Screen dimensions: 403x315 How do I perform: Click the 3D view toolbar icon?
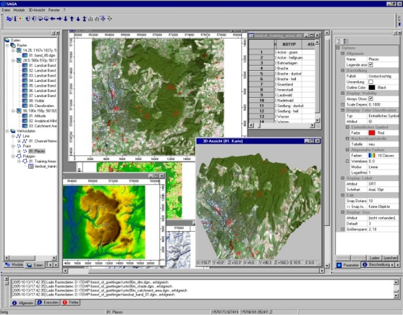(x=9, y=19)
